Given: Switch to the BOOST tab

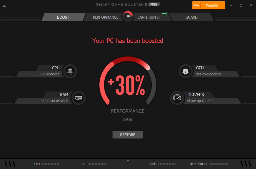Looking at the screenshot, I should click(x=63, y=17).
